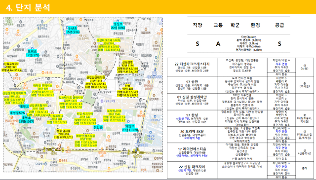Select the '17 래미안에스티움' table row title
Image resolution: width=316 pixels, height=180 pixels.
click(x=192, y=149)
